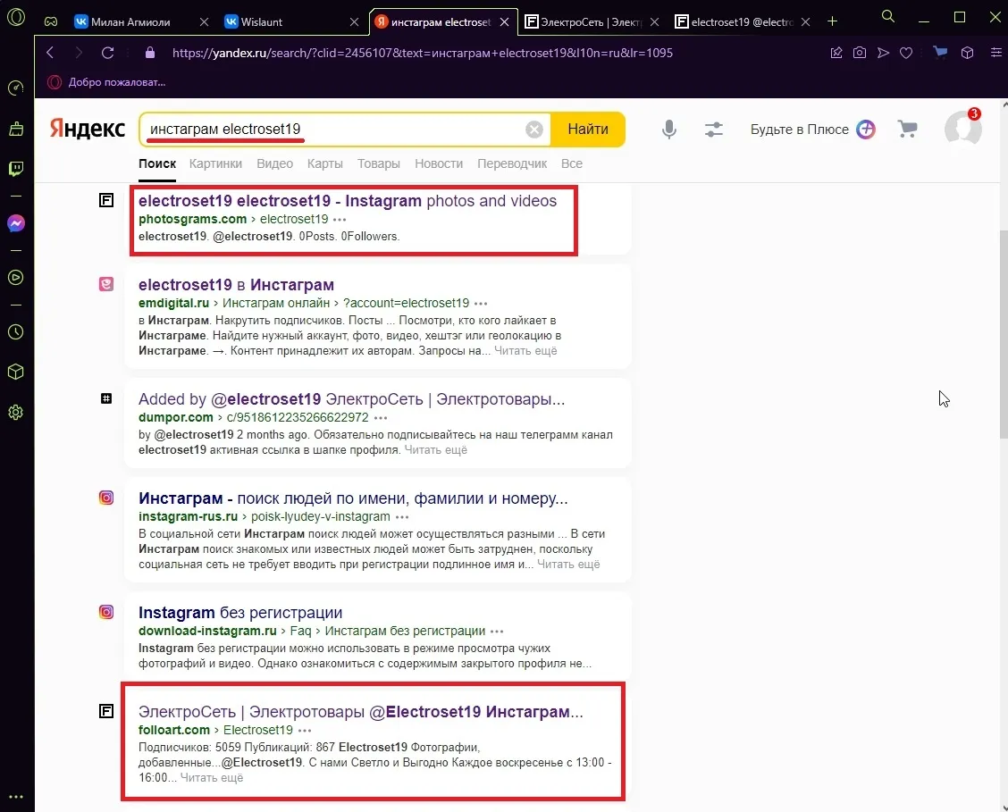Open History clock icon in sidebar

coord(16,332)
